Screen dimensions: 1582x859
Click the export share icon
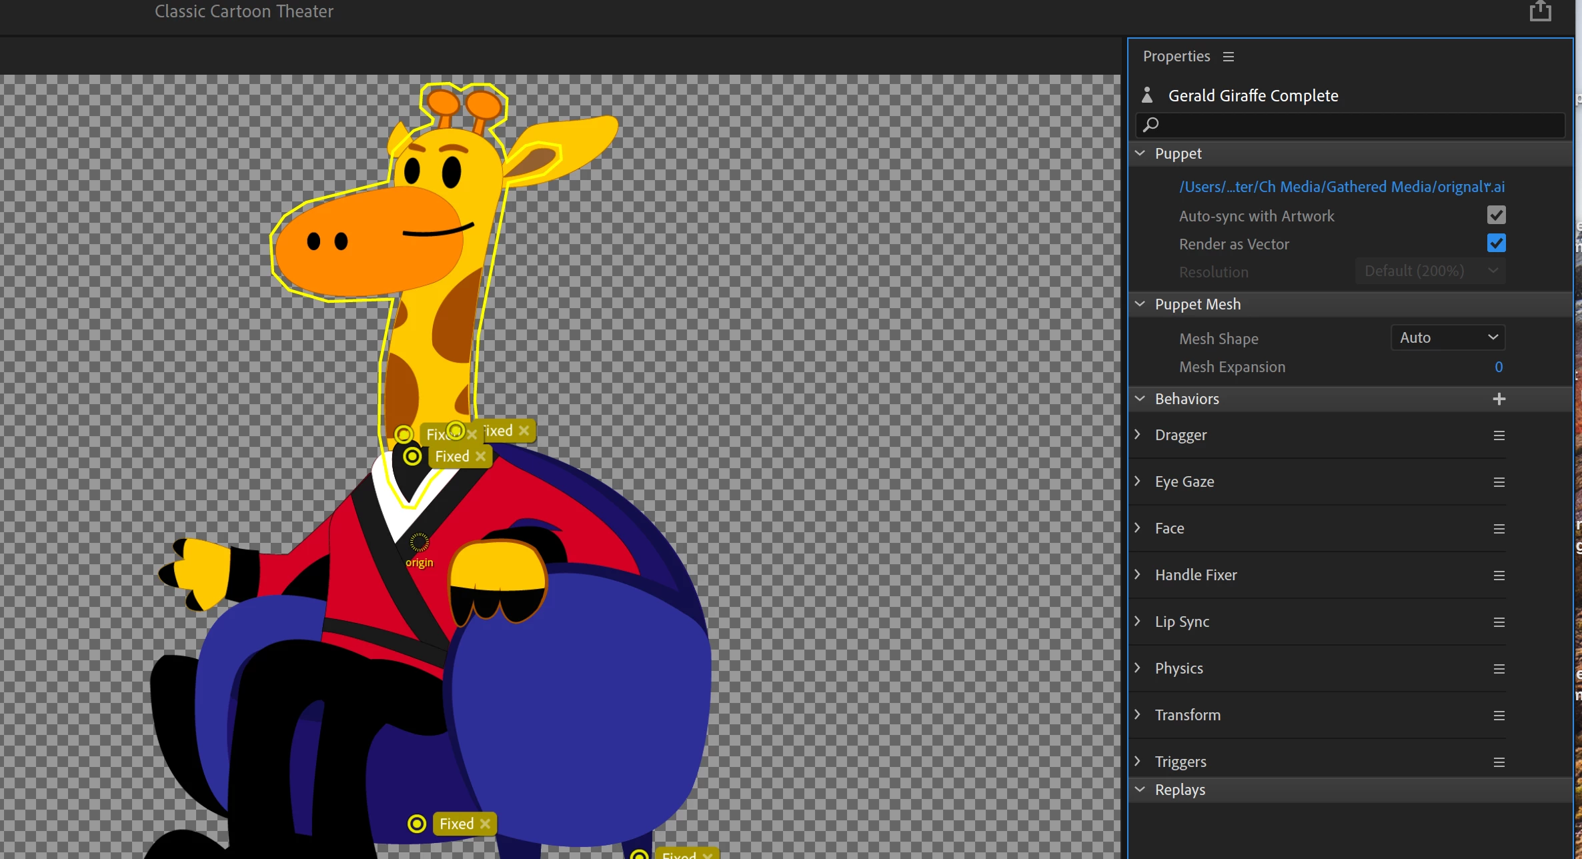click(x=1540, y=11)
